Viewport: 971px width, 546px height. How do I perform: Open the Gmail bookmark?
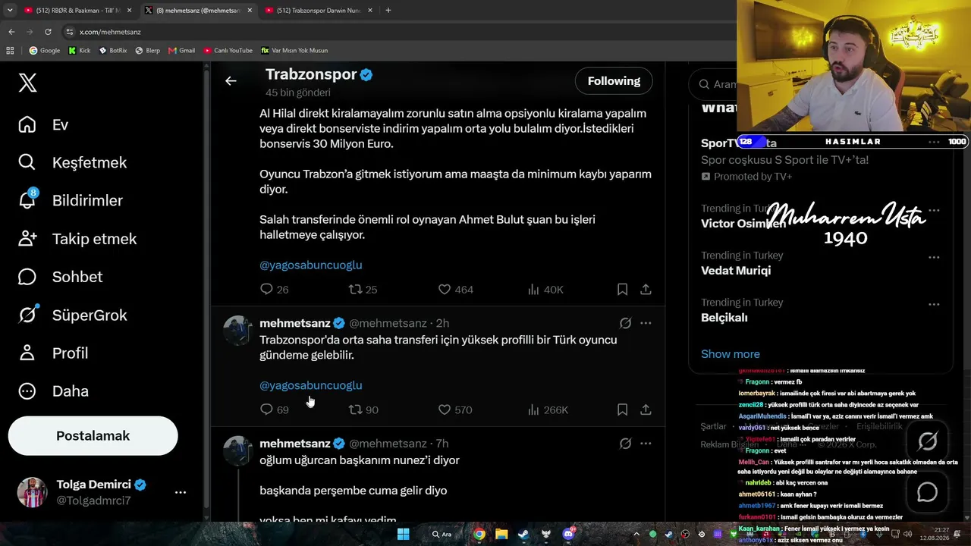pyautogui.click(x=181, y=51)
